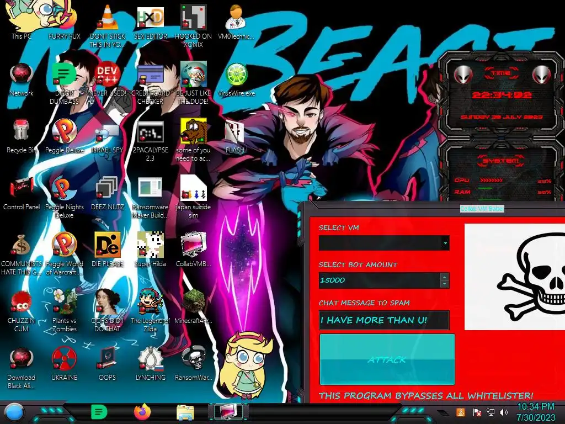Click the bot amount field showing 15000
The image size is (565, 424).
[x=380, y=280]
